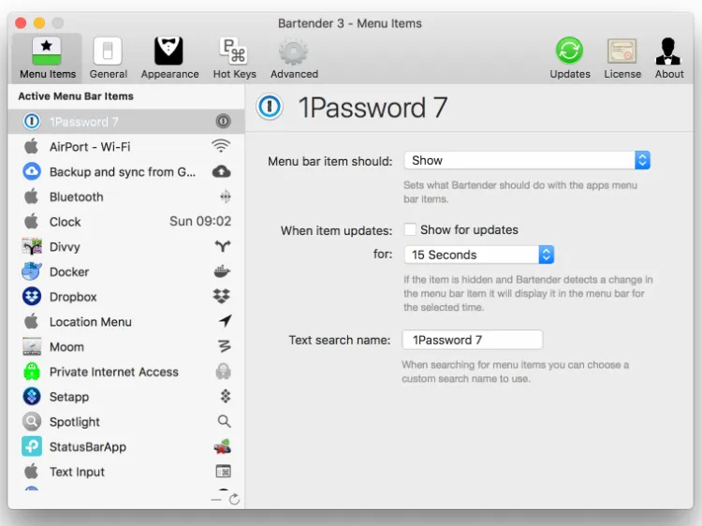Click the Spotlight magnifying glass glyph

[225, 421]
